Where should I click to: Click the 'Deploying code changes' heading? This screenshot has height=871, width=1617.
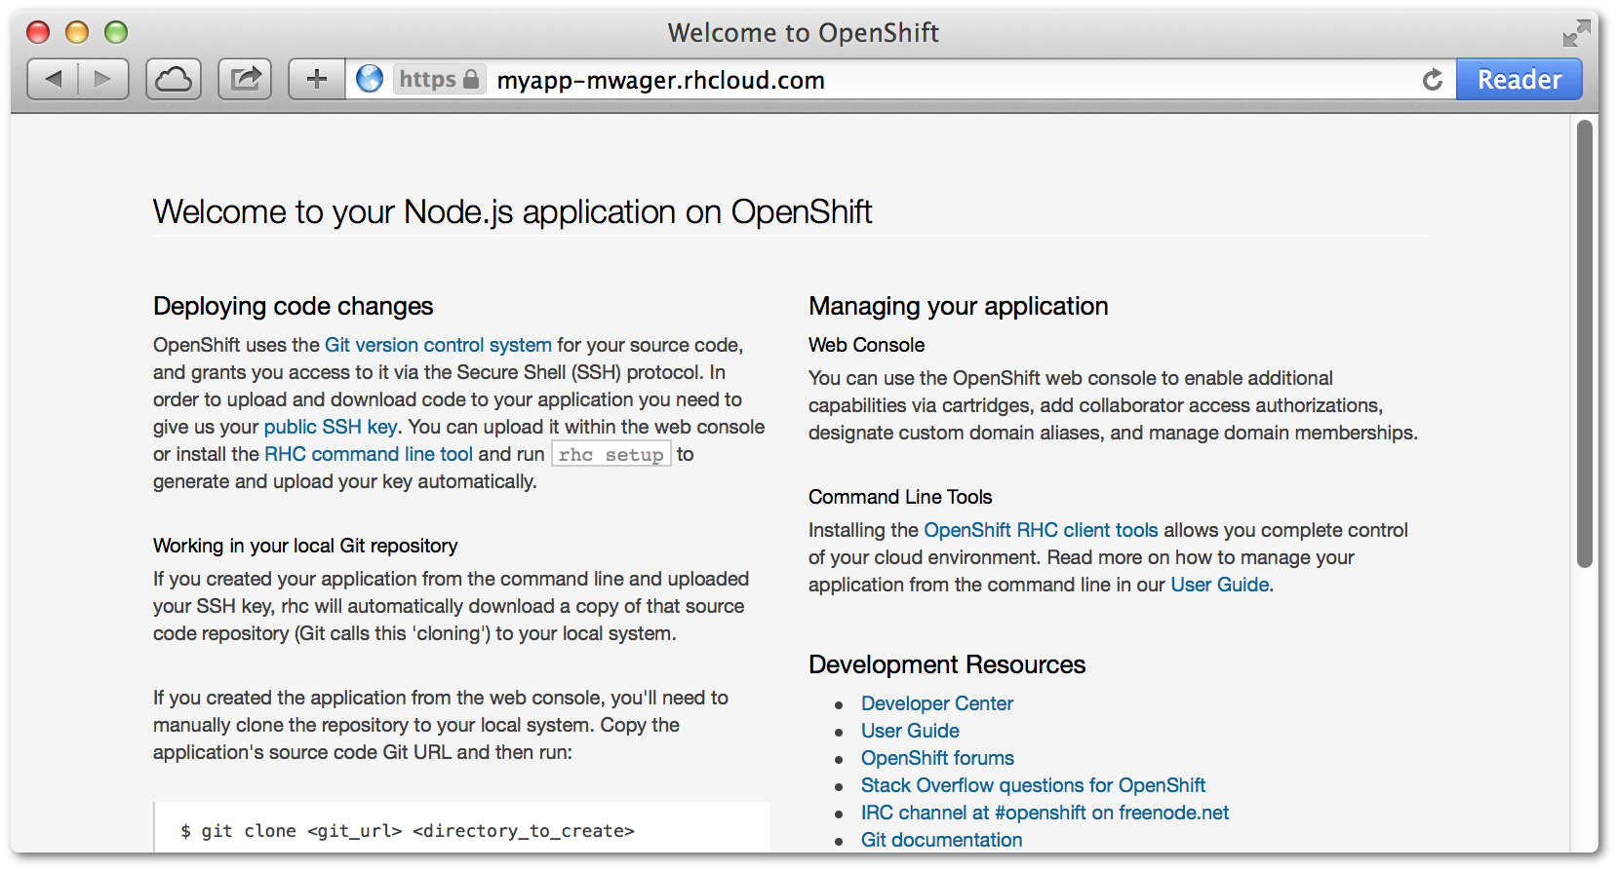293,306
